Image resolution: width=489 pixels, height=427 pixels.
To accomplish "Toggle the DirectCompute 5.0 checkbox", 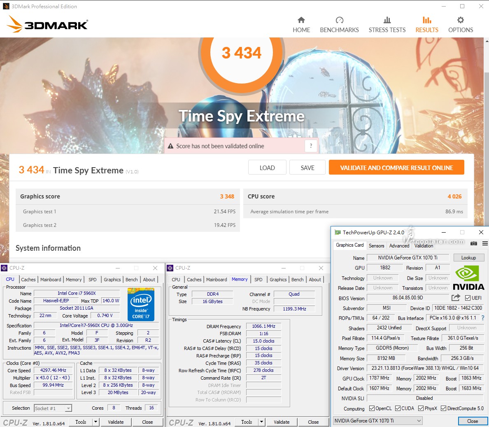I will pos(443,408).
